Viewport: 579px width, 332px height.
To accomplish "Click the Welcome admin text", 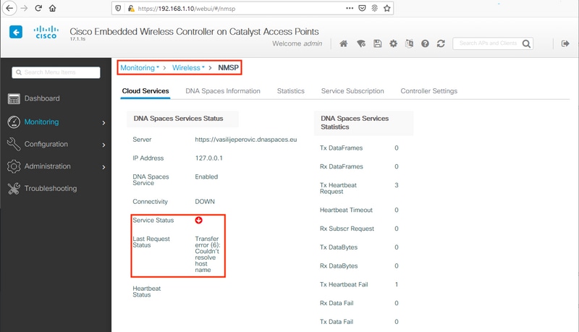I will (x=297, y=43).
